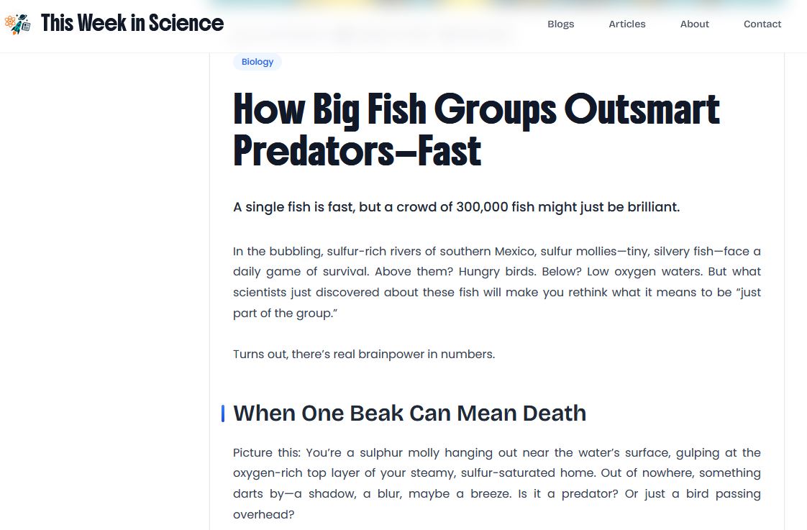Click the rocket icon in the header logo
807x530 pixels.
click(17, 27)
